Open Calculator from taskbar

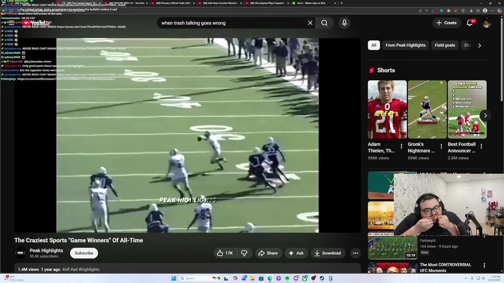pyautogui.click(x=330, y=278)
